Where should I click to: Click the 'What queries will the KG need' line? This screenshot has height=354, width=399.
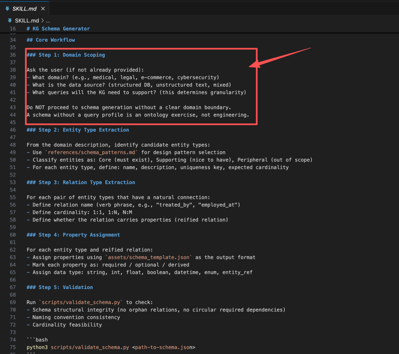tap(136, 92)
